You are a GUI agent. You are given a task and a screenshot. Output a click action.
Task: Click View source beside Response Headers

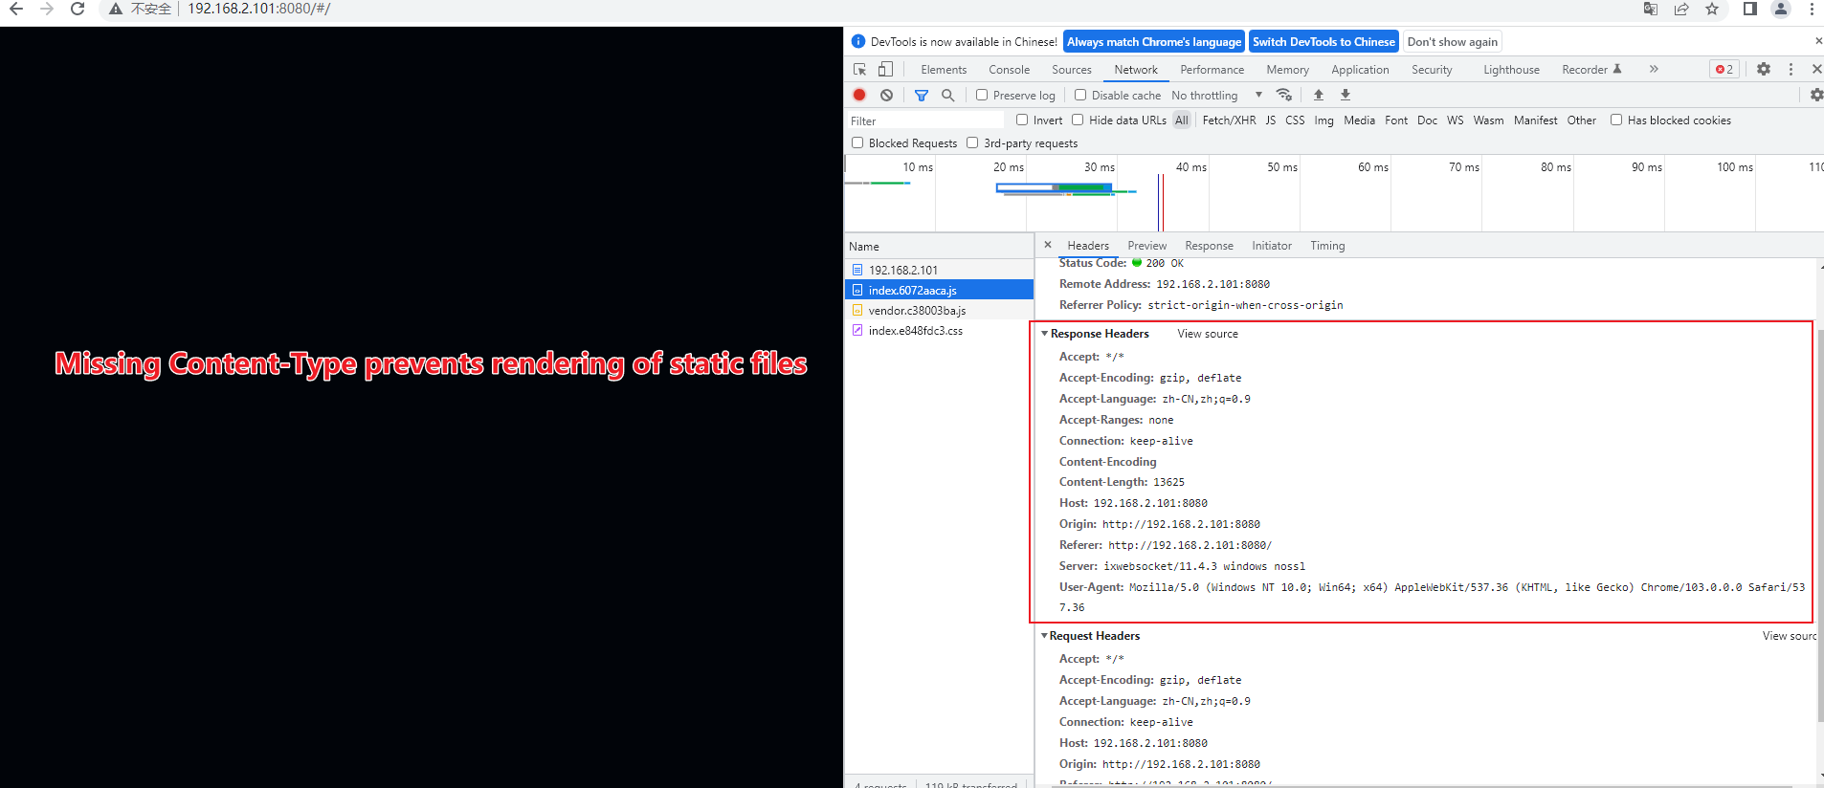coord(1208,334)
